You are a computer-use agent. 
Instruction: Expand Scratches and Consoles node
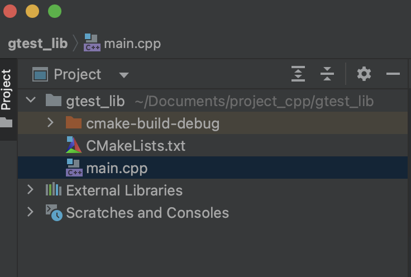tap(30, 212)
